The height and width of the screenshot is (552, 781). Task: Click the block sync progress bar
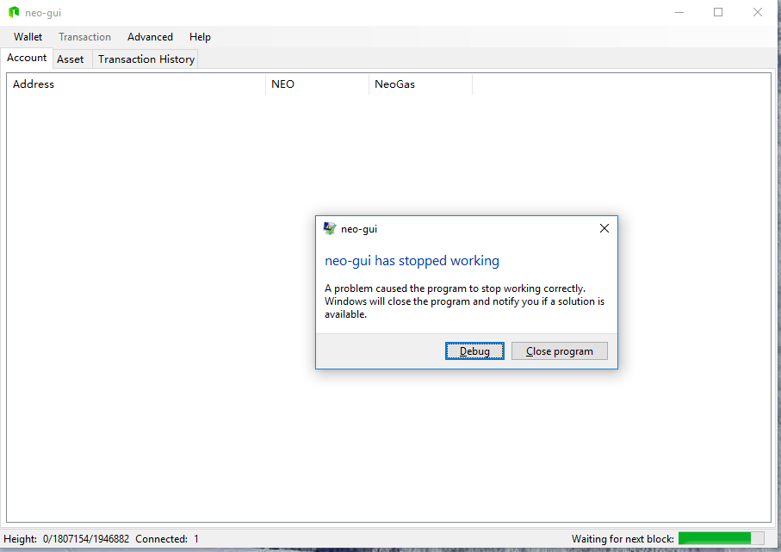722,537
